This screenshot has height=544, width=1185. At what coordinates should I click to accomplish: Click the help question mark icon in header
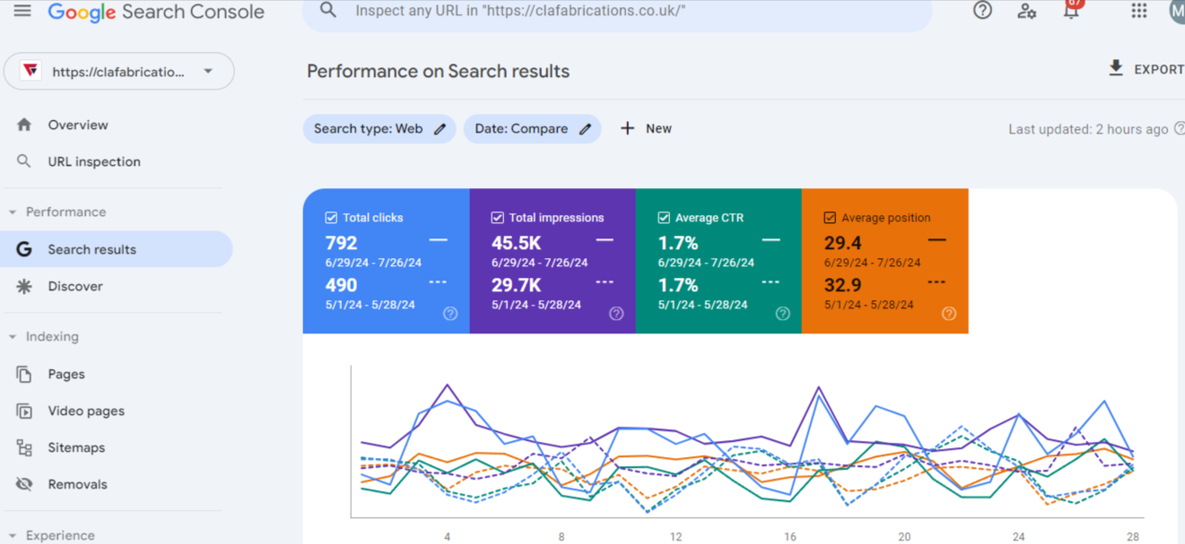(982, 11)
